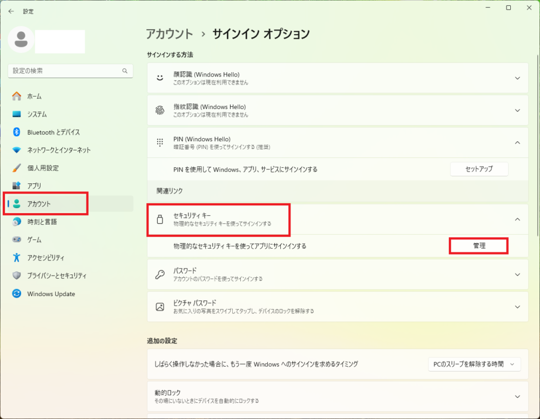Screen dimensions: 540x419
Task: Select システム in the sidebar
Action: point(37,114)
